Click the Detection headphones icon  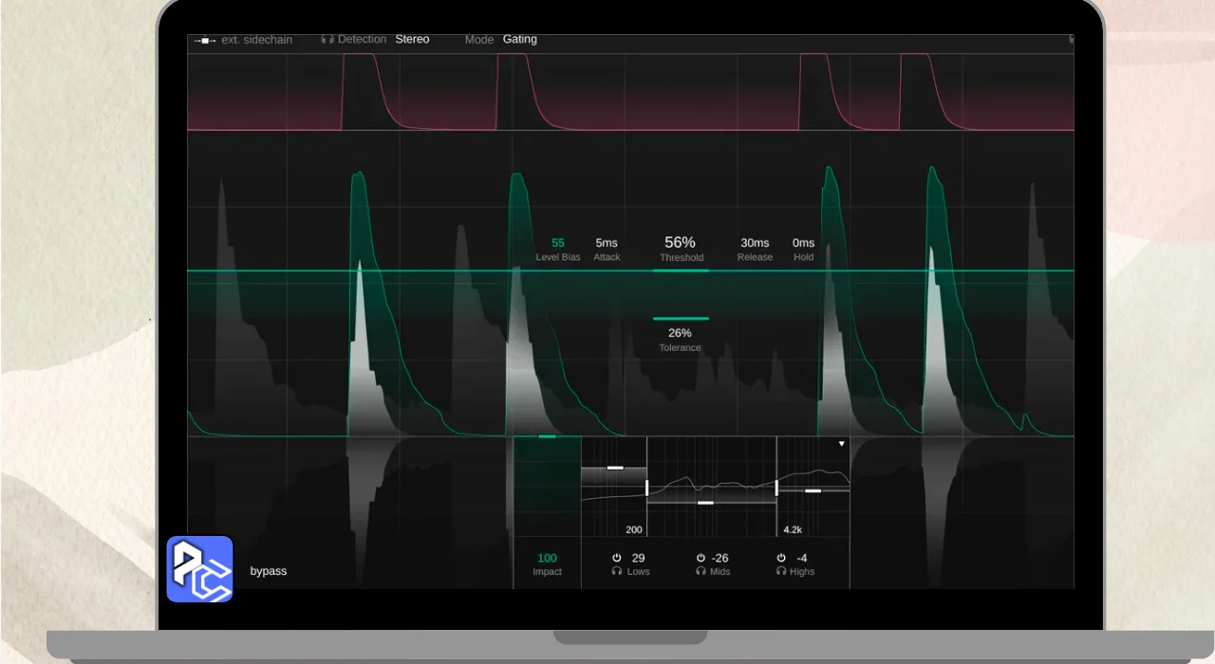(x=327, y=40)
